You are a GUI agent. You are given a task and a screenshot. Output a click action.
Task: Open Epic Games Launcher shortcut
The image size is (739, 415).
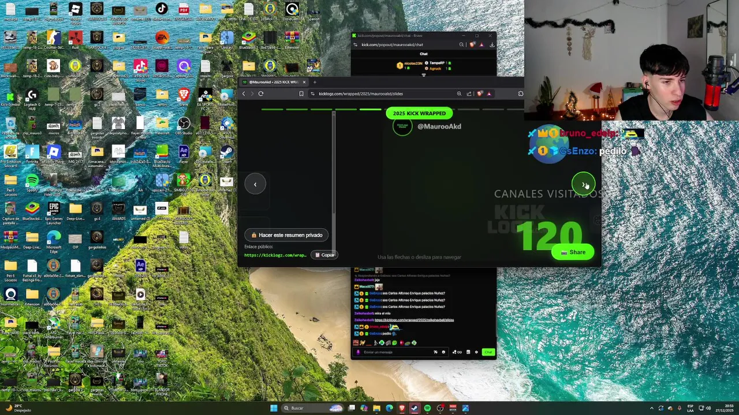pos(54,212)
